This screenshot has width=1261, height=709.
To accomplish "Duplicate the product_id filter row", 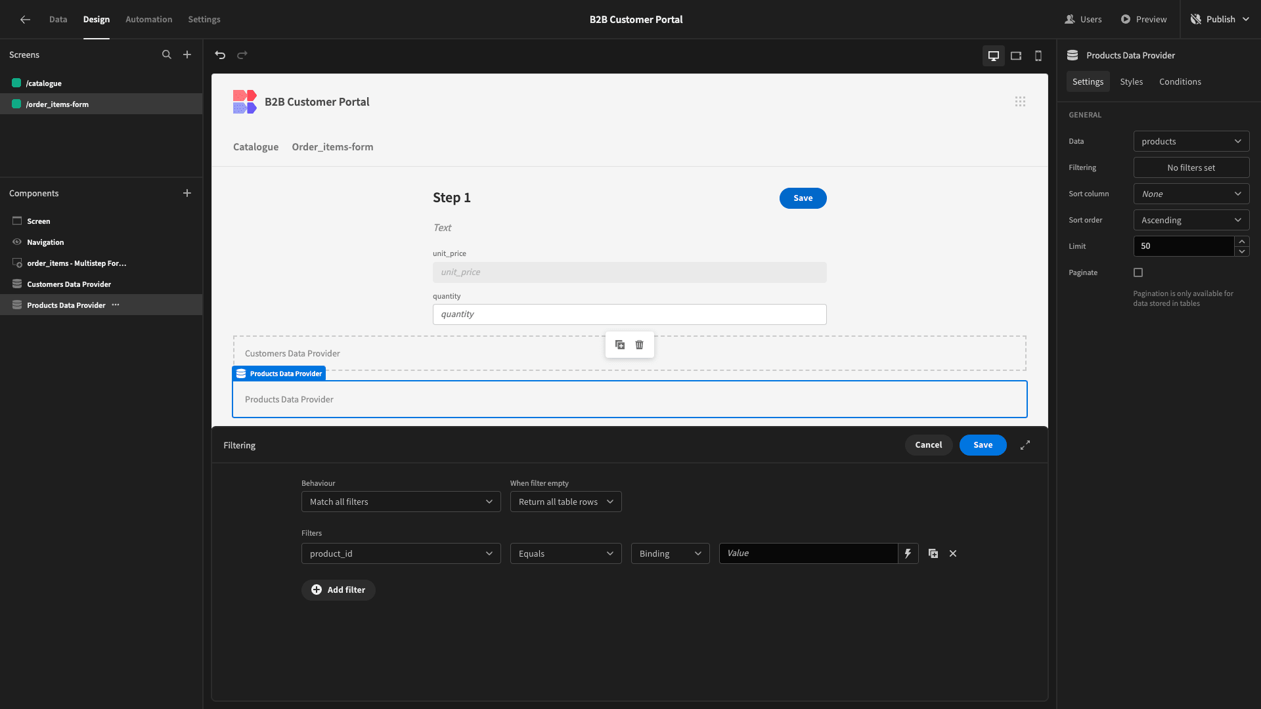I will pyautogui.click(x=933, y=553).
